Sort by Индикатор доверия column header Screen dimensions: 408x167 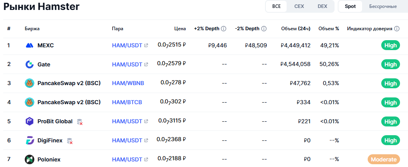click(370, 29)
